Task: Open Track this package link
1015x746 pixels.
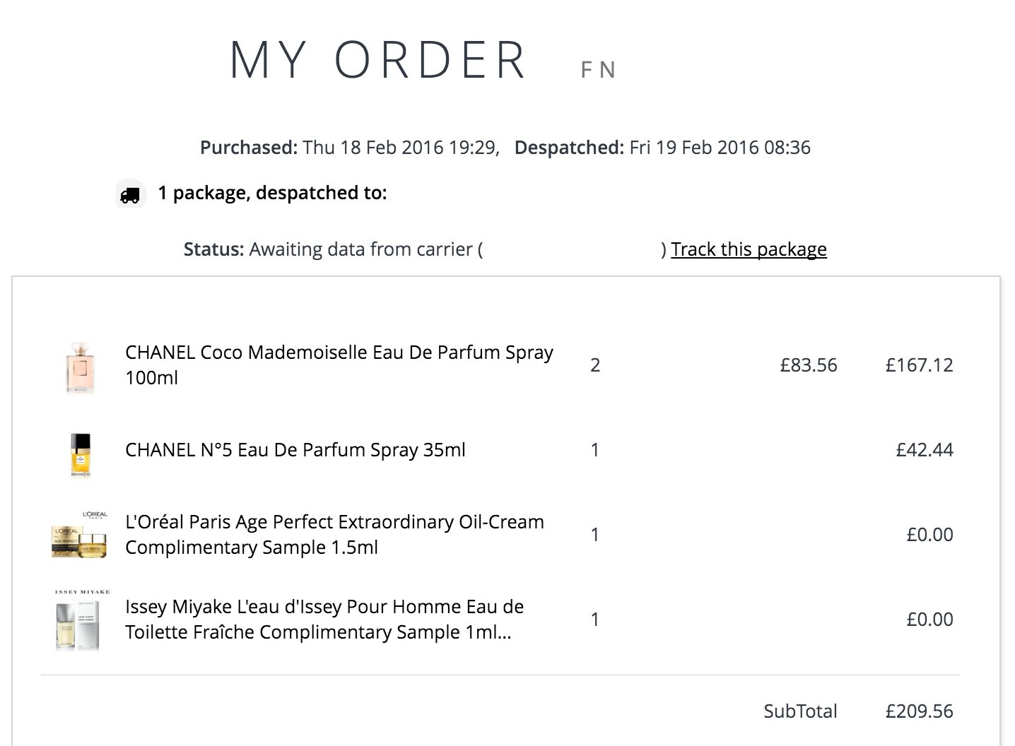Action: pyautogui.click(x=749, y=249)
